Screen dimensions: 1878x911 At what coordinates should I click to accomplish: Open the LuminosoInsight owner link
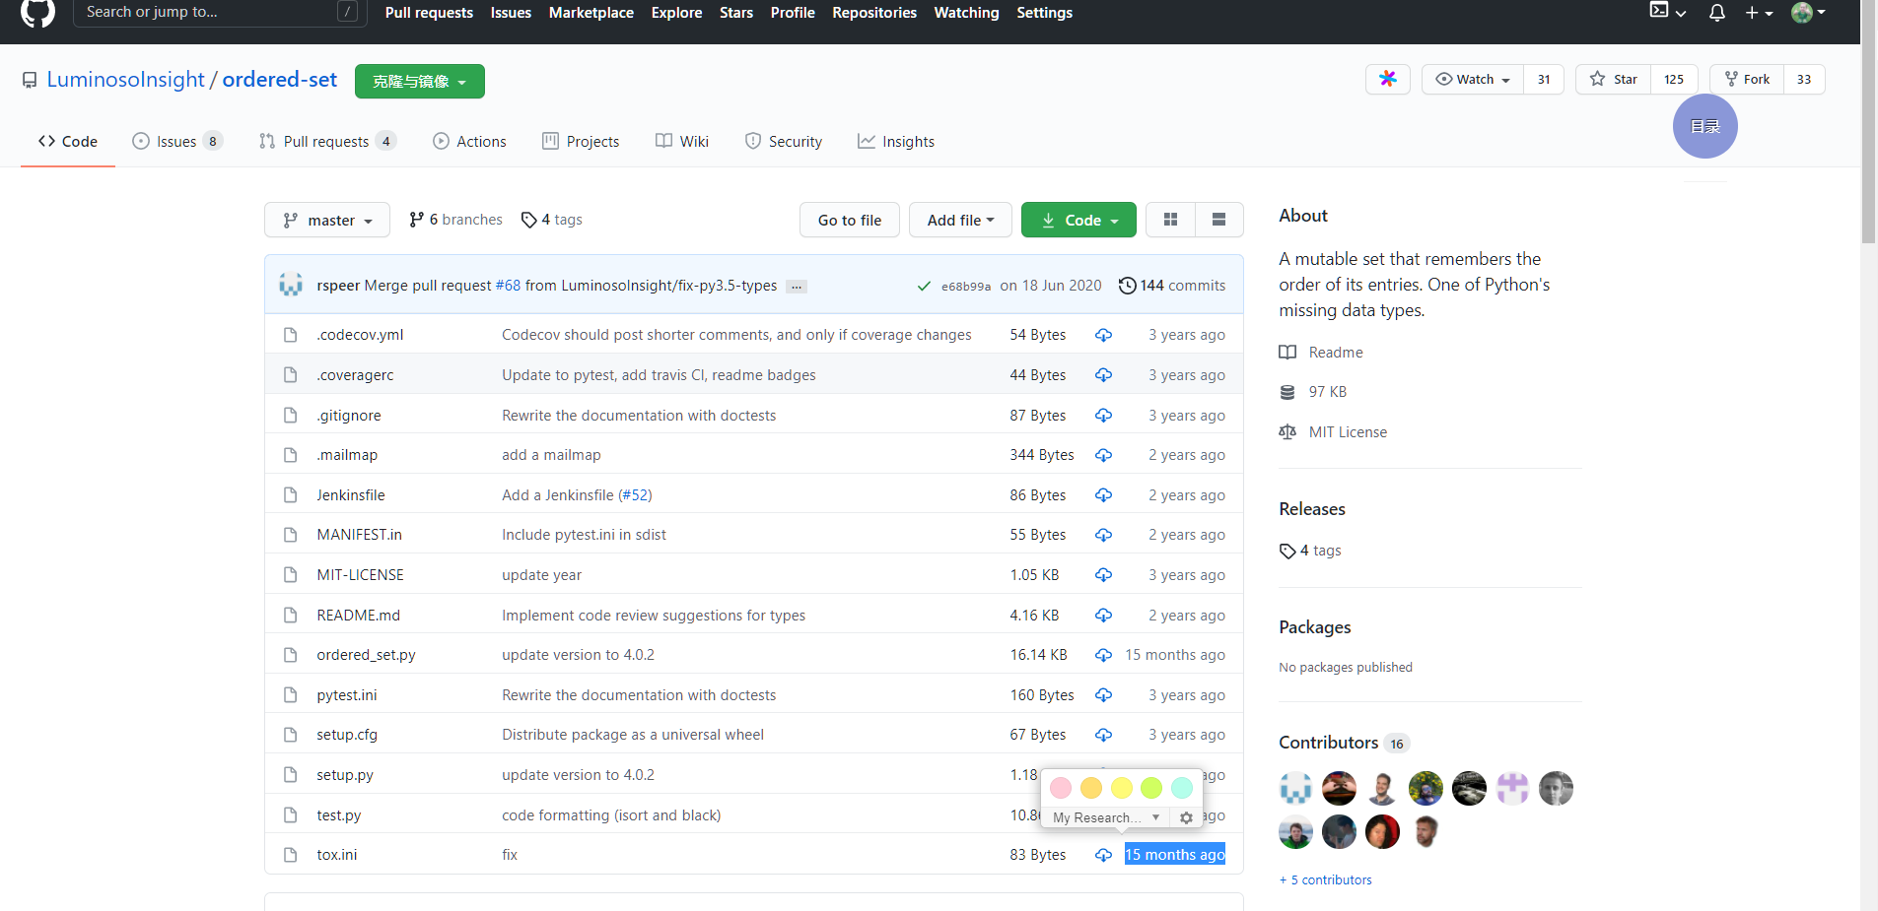pyautogui.click(x=126, y=80)
